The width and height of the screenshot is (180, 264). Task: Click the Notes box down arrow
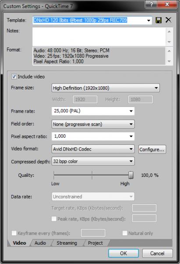click(169, 42)
